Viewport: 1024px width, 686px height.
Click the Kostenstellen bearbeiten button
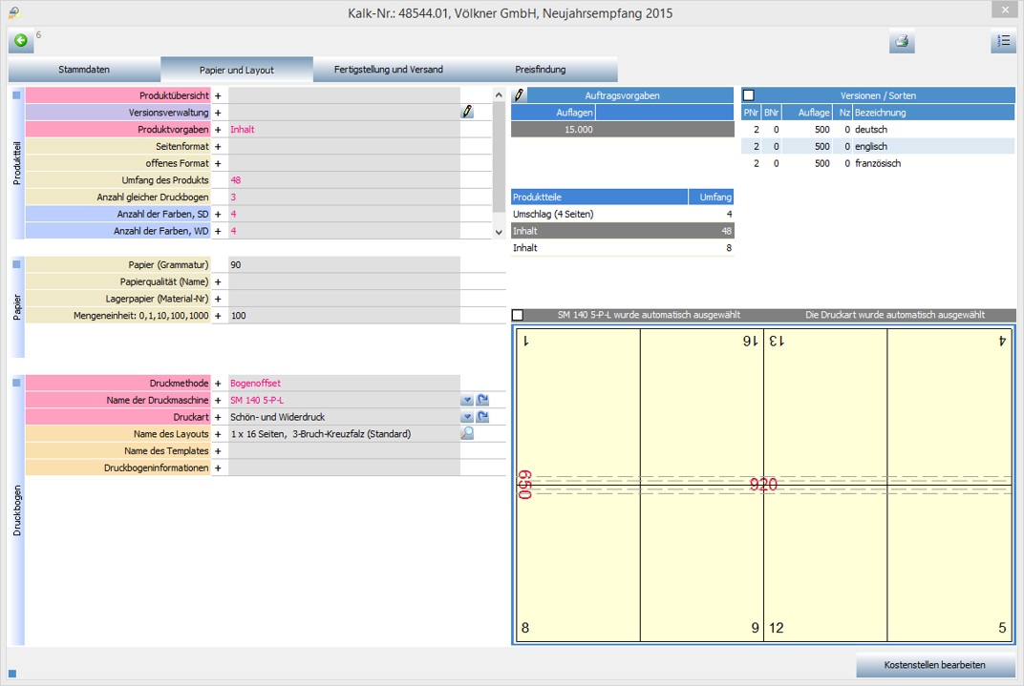[x=934, y=665]
